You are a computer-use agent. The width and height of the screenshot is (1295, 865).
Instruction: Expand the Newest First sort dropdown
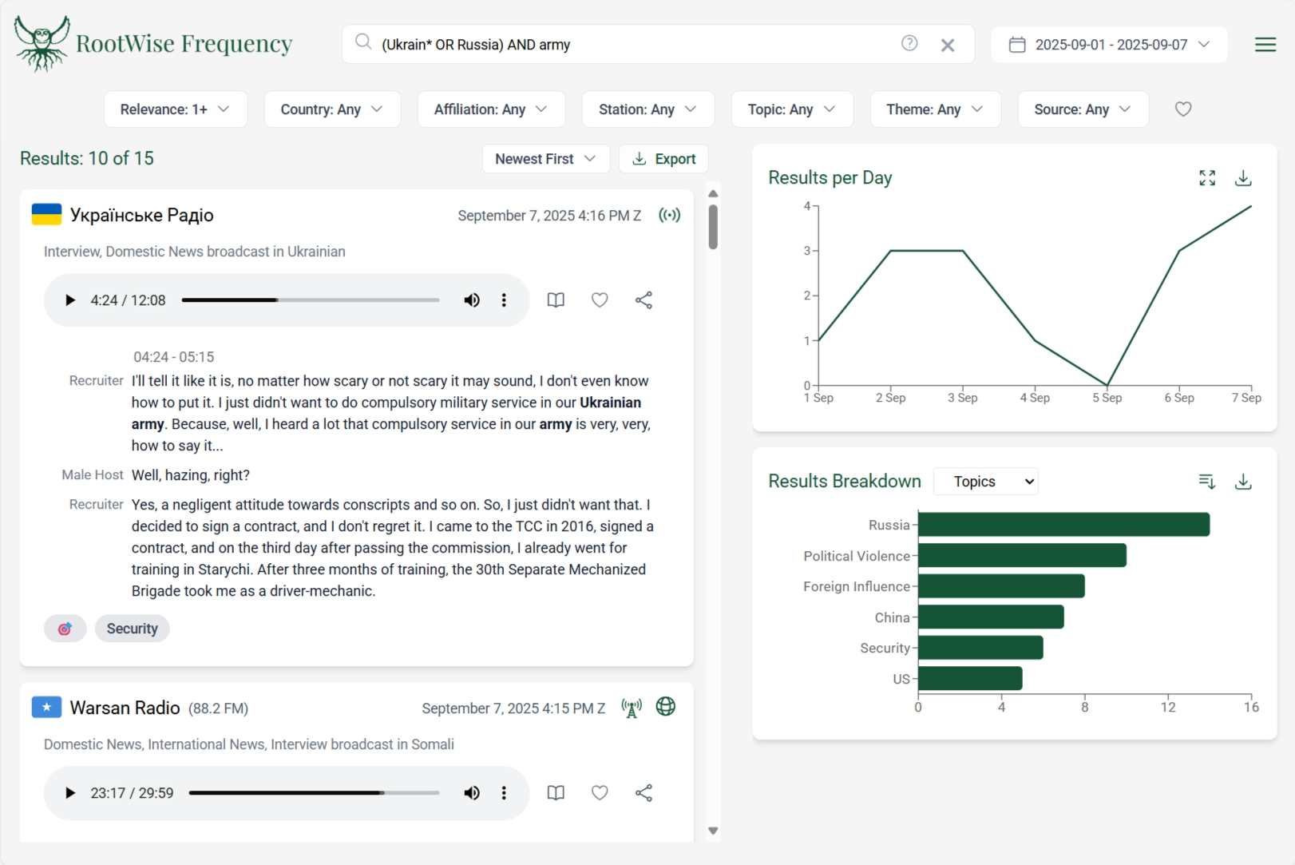545,159
